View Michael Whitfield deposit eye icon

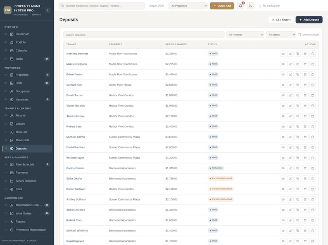point(283,231)
